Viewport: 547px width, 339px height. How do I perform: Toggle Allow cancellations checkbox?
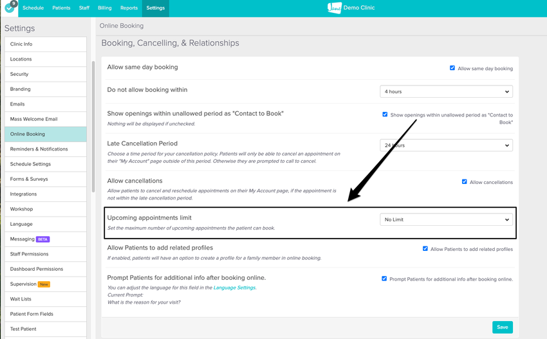point(465,181)
